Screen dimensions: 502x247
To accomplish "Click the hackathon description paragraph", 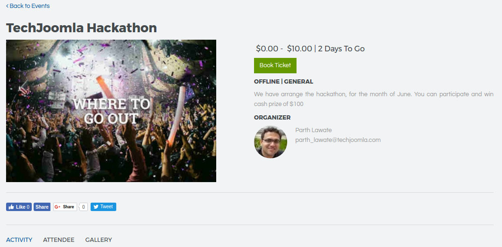I will 374,99.
